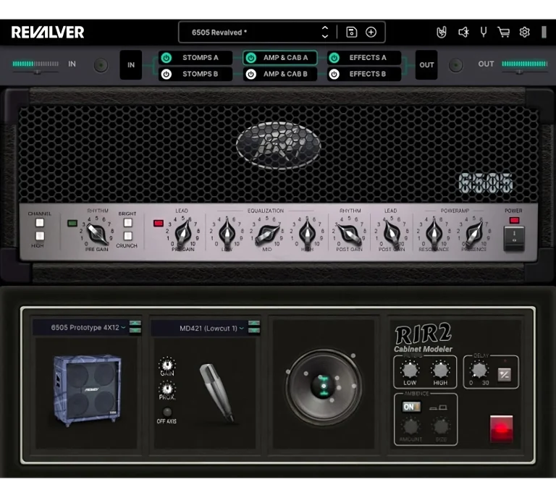Toggle AMP & CAB A power button
The height and width of the screenshot is (498, 556).
(x=251, y=58)
